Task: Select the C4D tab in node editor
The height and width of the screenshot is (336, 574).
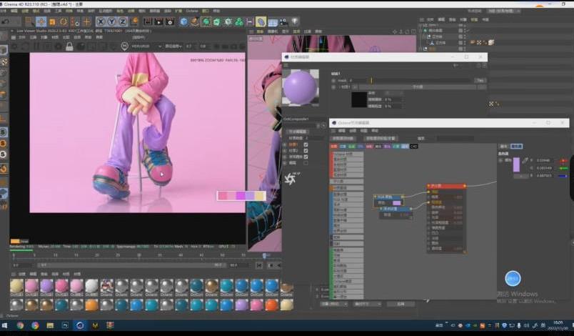Action: 414,146
